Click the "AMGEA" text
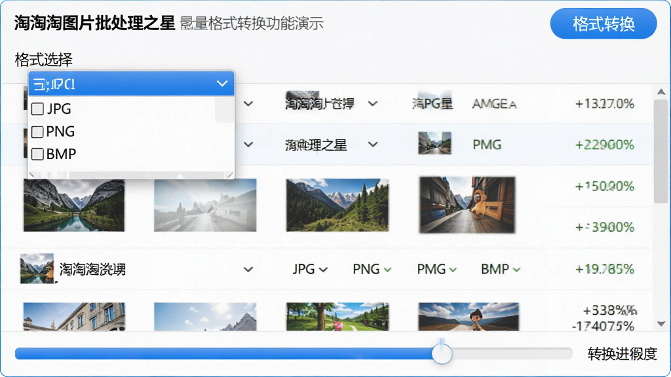This screenshot has height=377, width=671. (x=494, y=104)
